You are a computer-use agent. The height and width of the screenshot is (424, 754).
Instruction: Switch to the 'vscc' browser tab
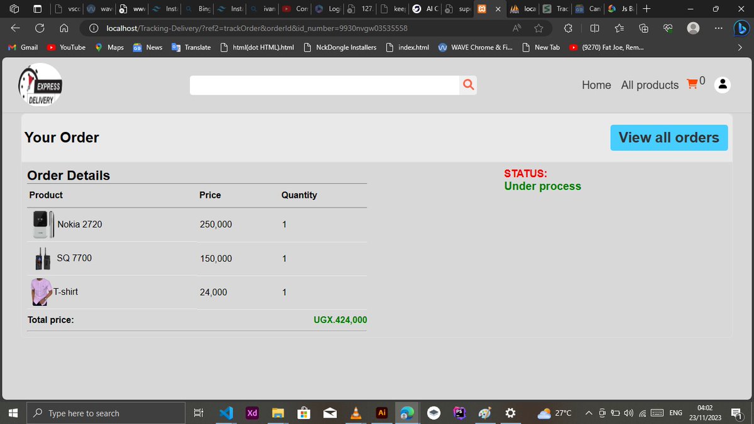(x=67, y=9)
